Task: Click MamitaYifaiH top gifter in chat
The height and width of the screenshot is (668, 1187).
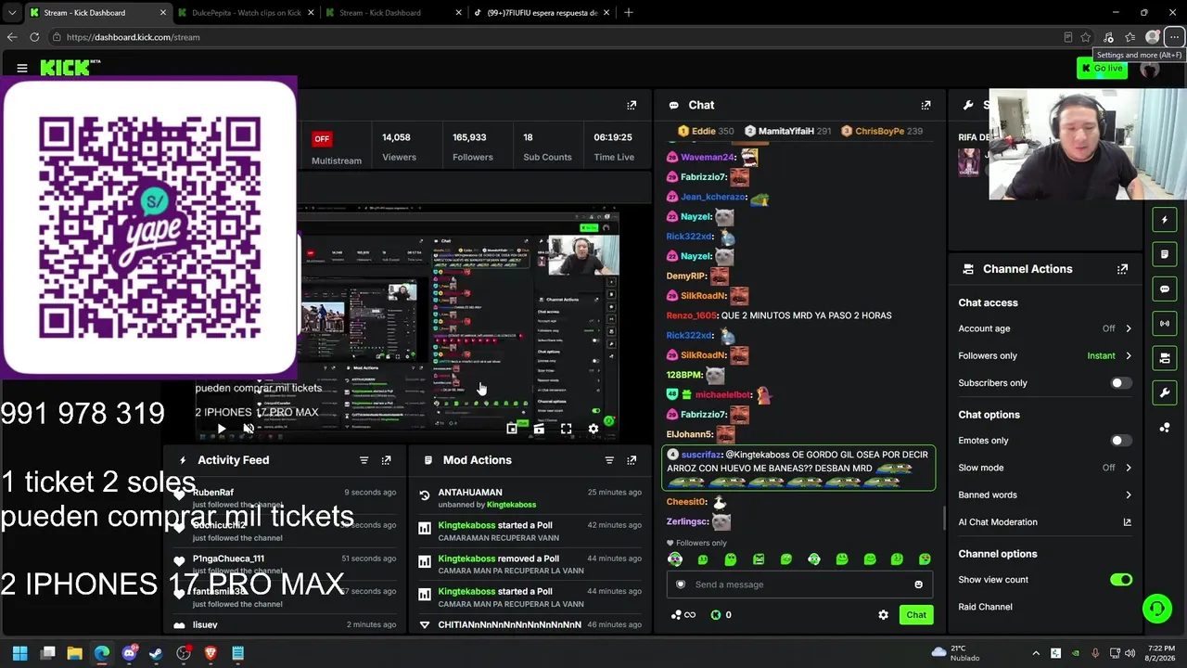Action: 787,131
